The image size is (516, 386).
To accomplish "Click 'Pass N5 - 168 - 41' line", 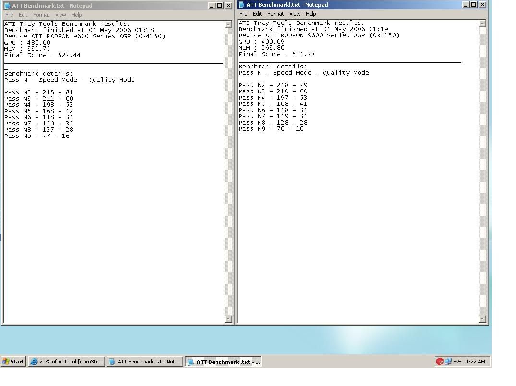I will tap(273, 104).
